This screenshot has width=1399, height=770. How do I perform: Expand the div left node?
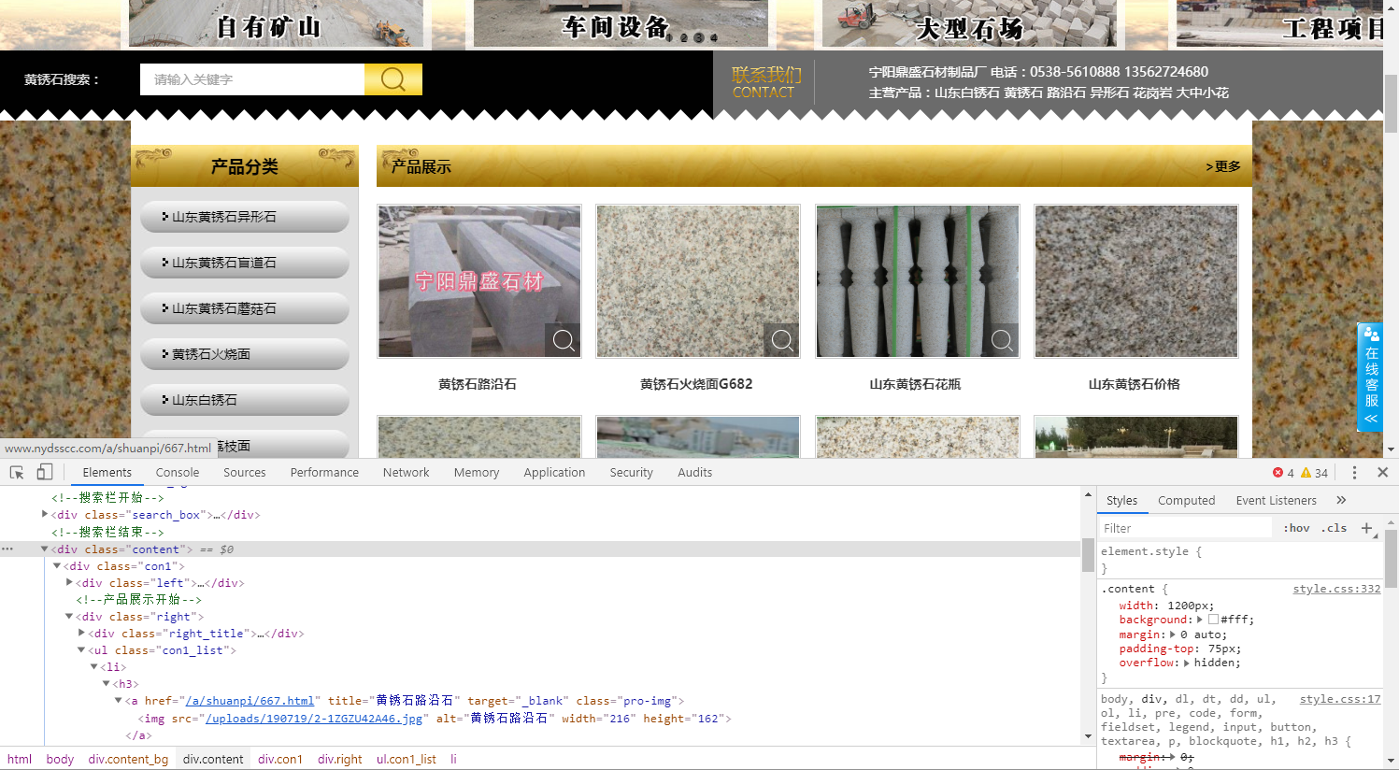pos(69,583)
